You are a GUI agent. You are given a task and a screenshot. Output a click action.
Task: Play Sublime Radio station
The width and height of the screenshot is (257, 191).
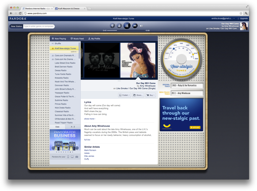[61, 100]
